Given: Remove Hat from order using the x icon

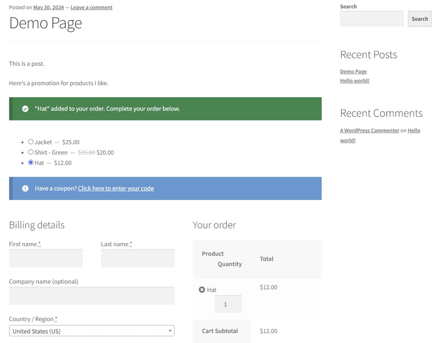Looking at the screenshot, I should point(201,289).
